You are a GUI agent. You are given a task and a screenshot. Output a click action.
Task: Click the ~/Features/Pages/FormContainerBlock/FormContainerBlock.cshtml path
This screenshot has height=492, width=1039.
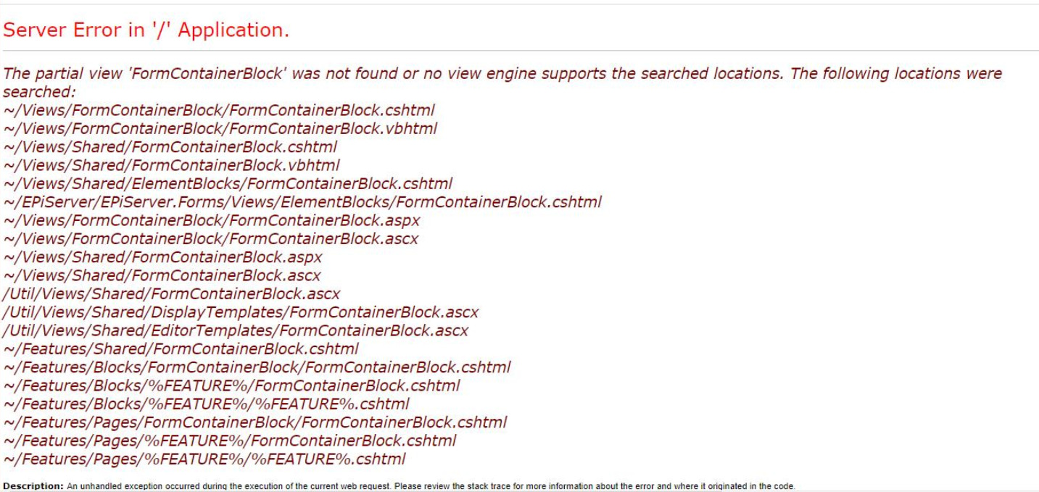coord(255,422)
